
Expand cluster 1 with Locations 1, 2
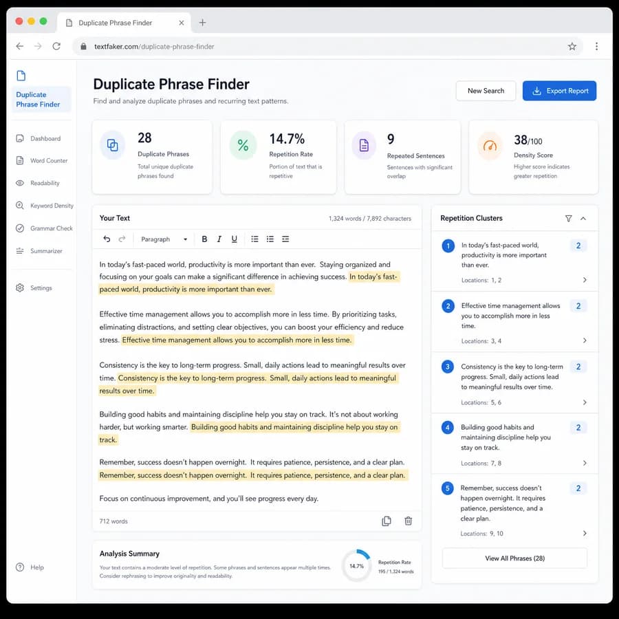click(x=585, y=280)
